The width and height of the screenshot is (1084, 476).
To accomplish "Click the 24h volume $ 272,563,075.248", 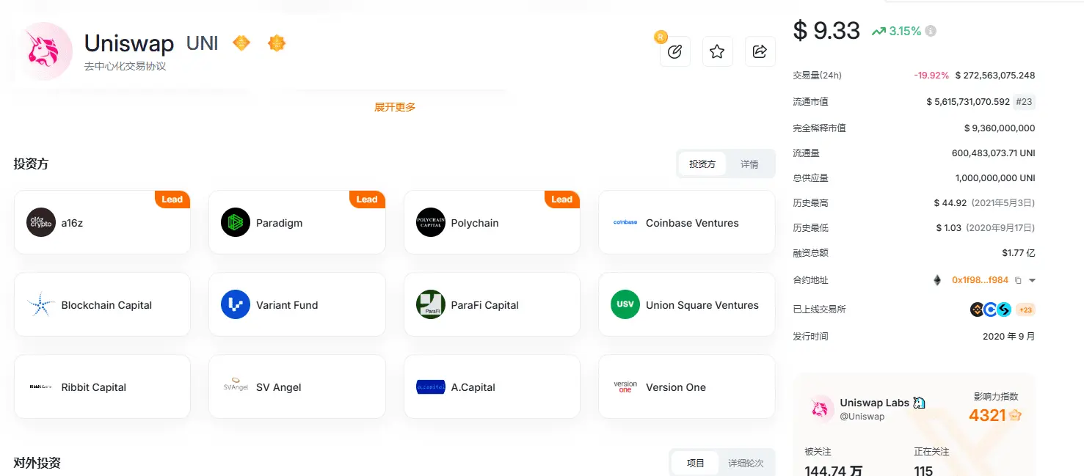I will 994,76.
